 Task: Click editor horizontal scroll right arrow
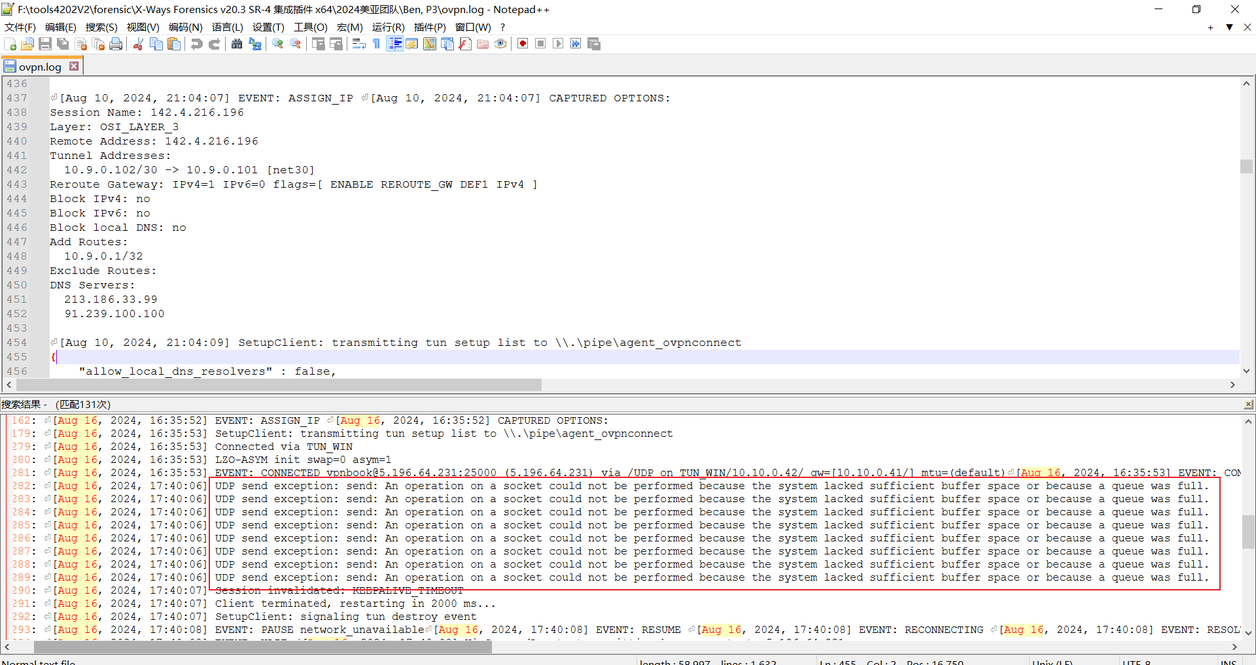(1232, 385)
